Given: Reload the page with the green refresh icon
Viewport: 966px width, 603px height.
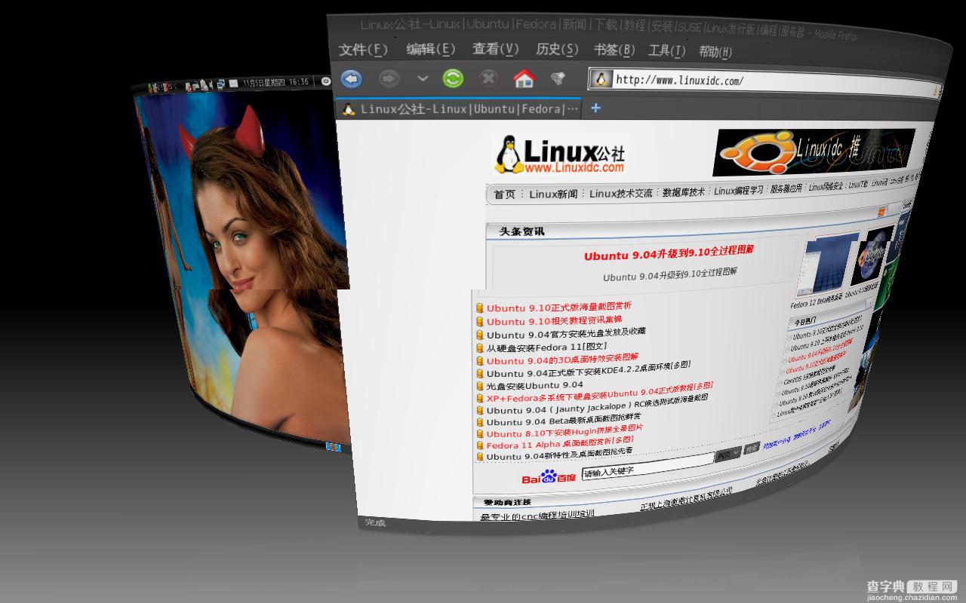Looking at the screenshot, I should [x=453, y=78].
